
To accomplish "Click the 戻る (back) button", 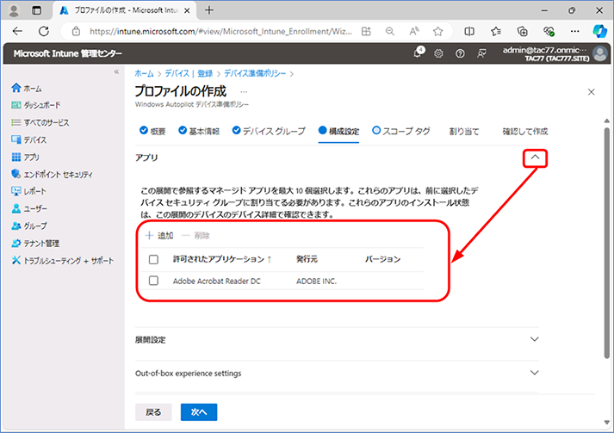I will coord(153,412).
